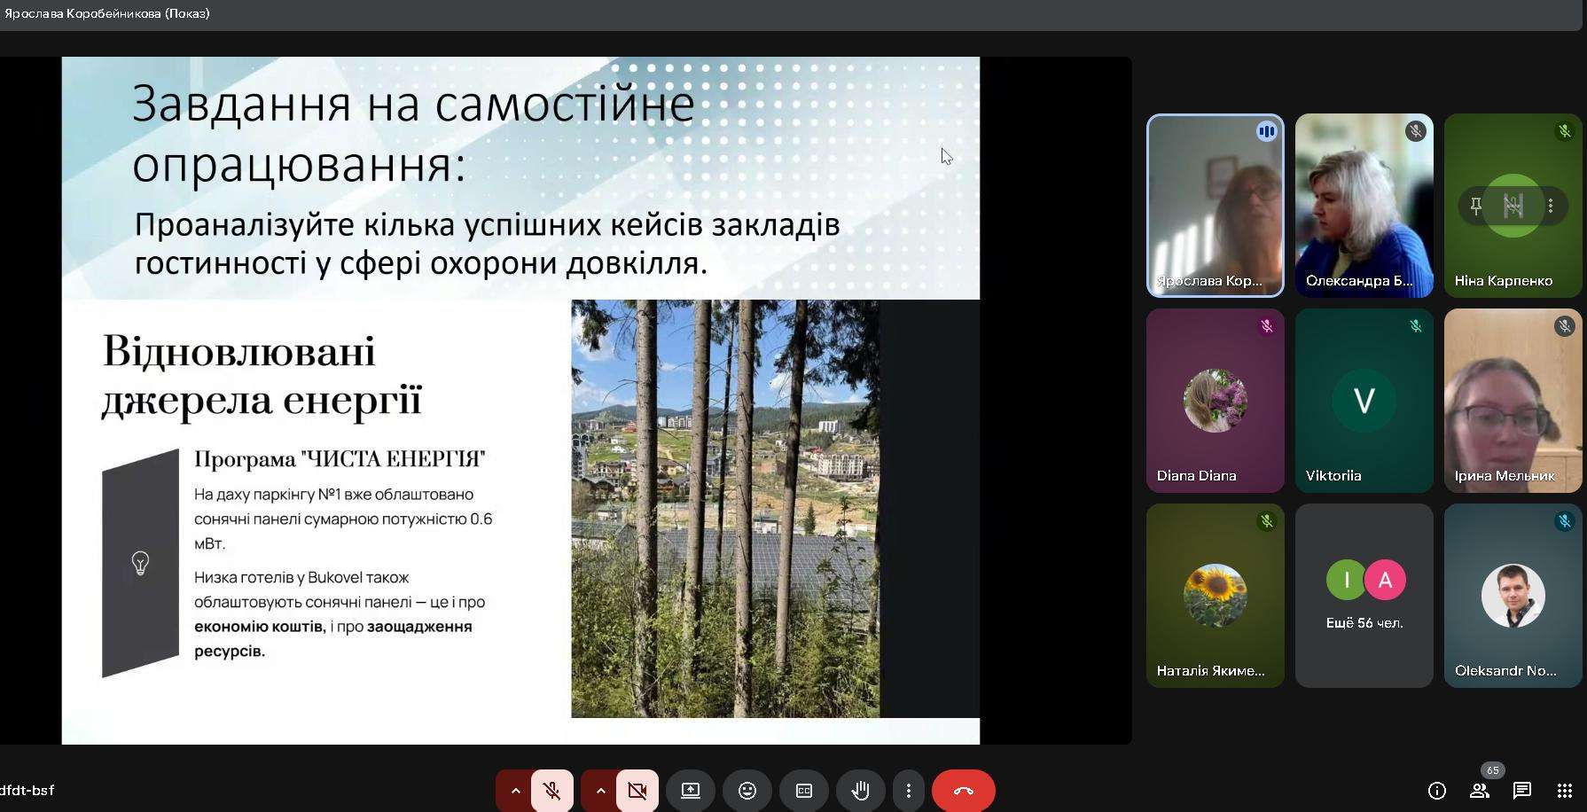
Task: Click the Diana Diana name label
Action: pyautogui.click(x=1196, y=475)
